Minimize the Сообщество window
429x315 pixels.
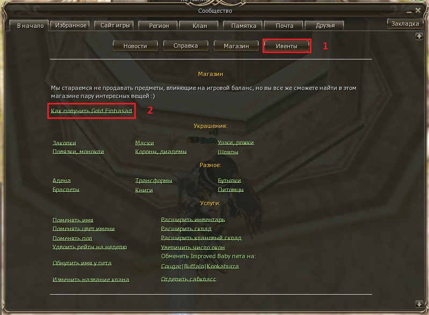click(409, 11)
